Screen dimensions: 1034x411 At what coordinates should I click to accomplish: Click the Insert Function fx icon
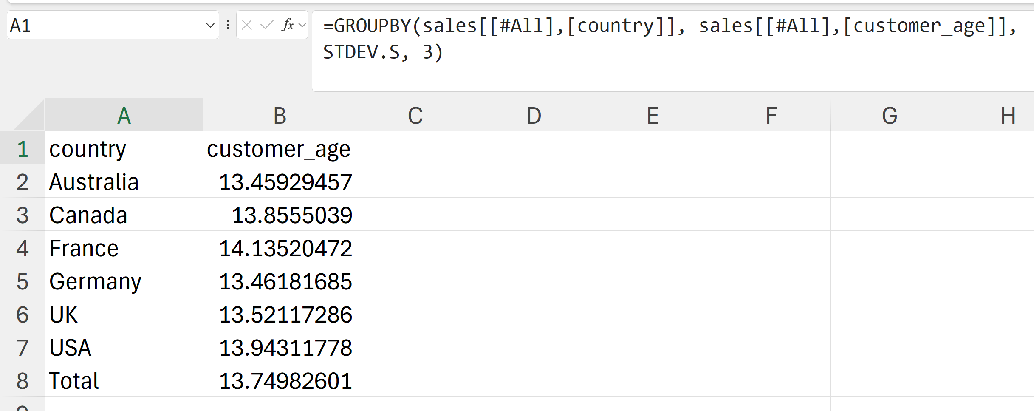pyautogui.click(x=287, y=26)
